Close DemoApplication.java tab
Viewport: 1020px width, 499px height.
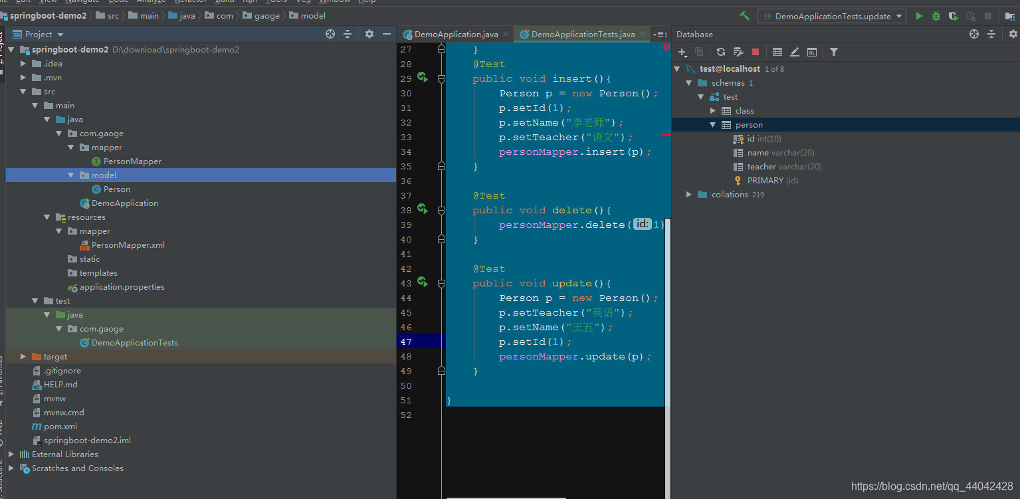click(506, 34)
